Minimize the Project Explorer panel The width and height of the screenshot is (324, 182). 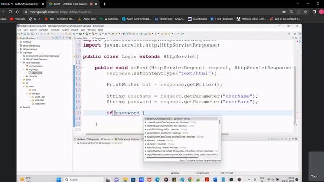coord(67,38)
